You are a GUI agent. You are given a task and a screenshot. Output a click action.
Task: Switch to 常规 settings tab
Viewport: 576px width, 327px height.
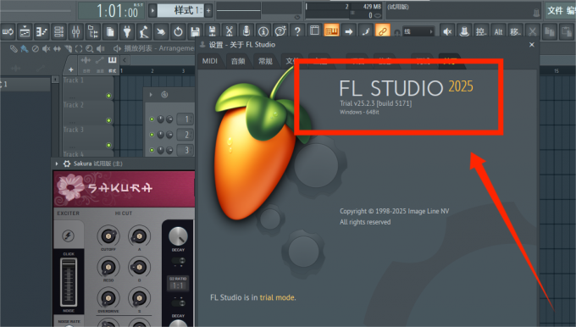click(x=265, y=61)
